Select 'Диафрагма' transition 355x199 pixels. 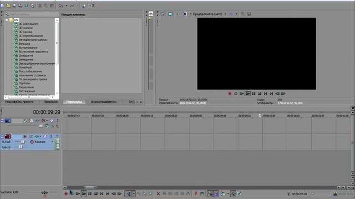point(26,55)
